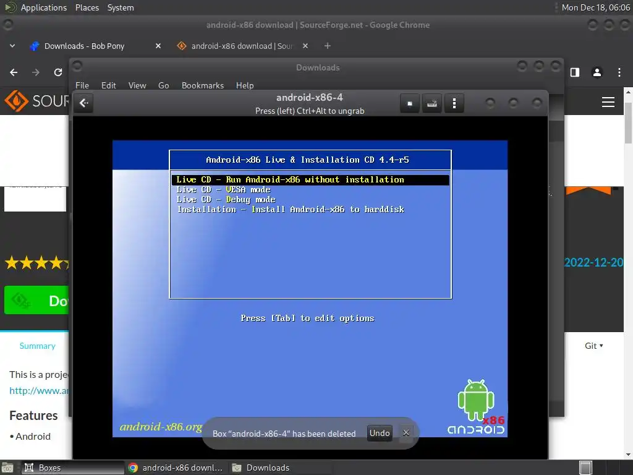This screenshot has width=633, height=475.
Task: Switch to android-x86 download Chrome taskbar item
Action: 176,468
